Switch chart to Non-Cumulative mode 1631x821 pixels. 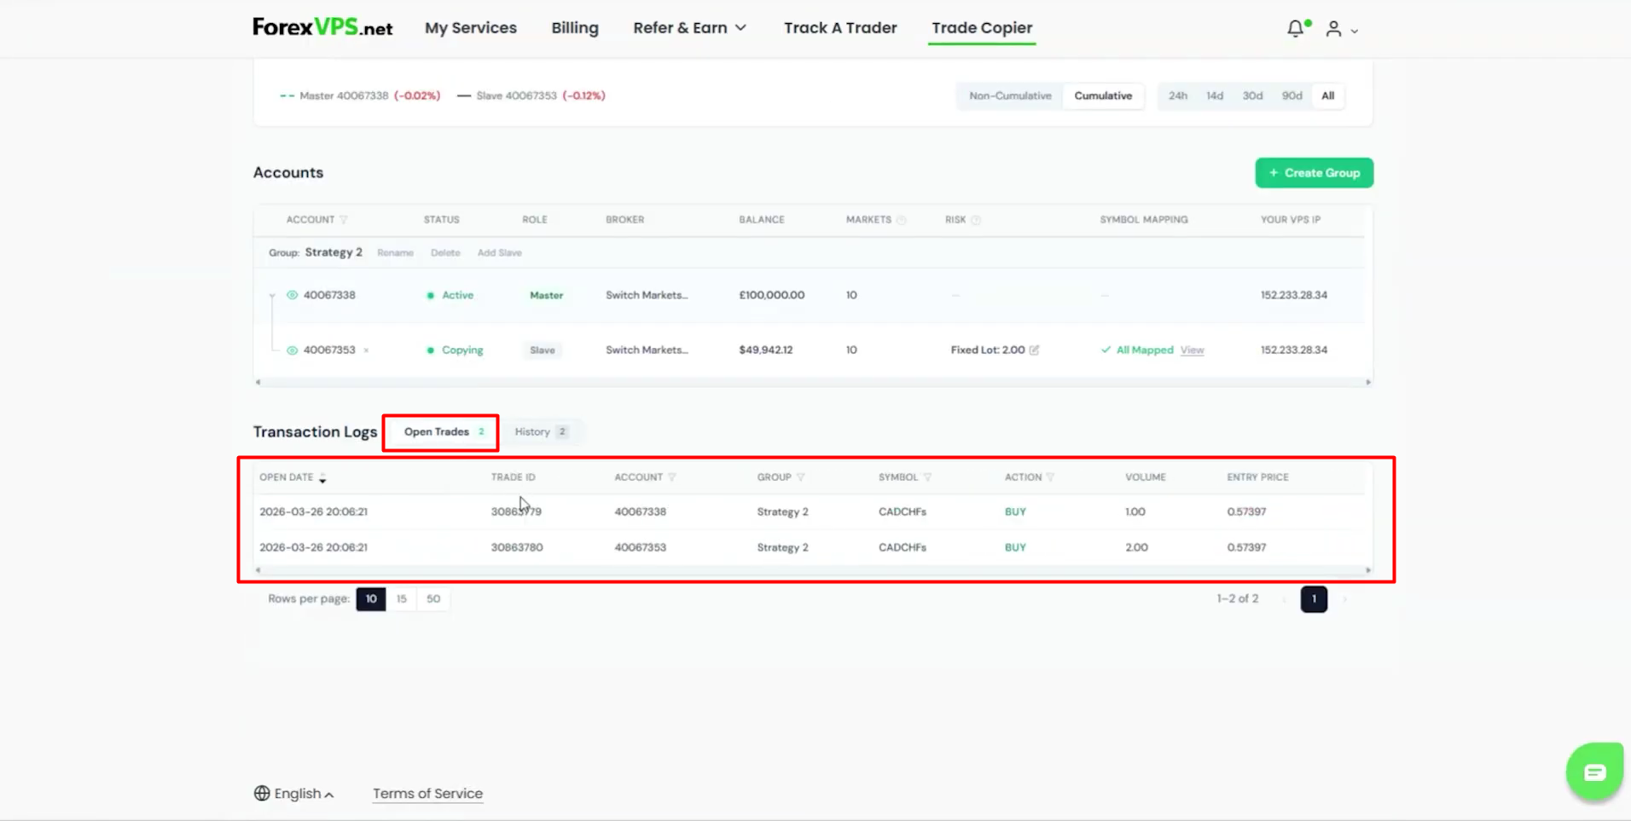1010,95
